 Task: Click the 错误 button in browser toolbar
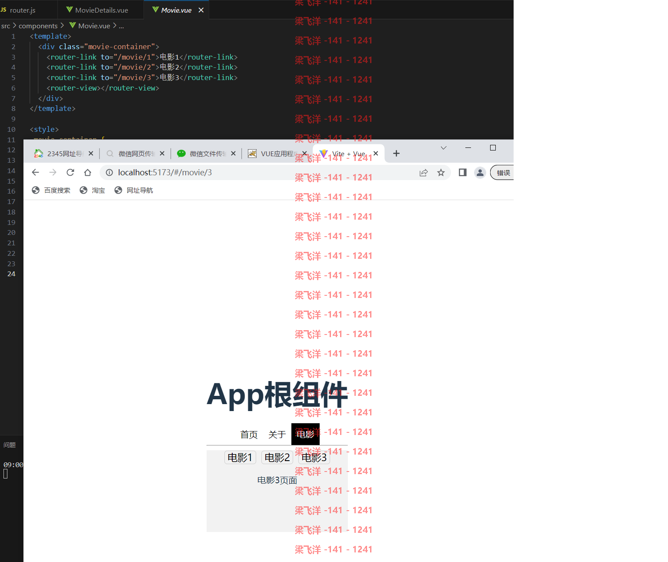pyautogui.click(x=502, y=173)
